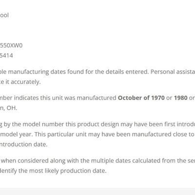The height and width of the screenshot is (195, 195).
Task: Click the partial brand word "ool" at top
Action: coord(4,15)
